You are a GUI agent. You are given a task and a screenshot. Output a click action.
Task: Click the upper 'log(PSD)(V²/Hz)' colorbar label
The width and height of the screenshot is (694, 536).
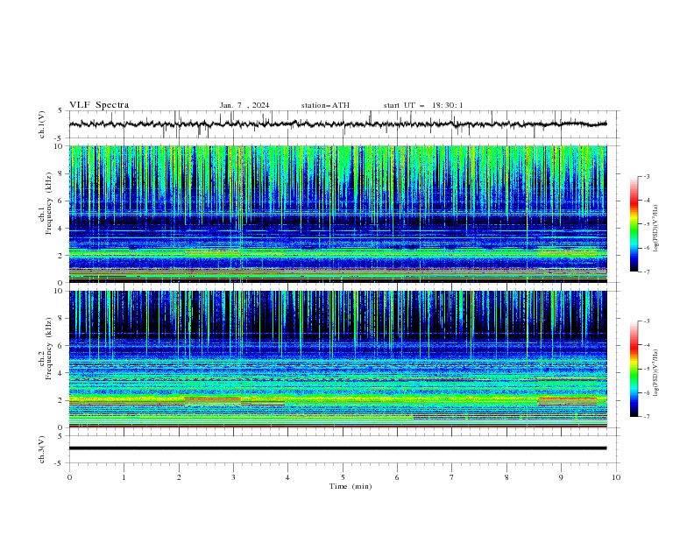[x=655, y=229]
